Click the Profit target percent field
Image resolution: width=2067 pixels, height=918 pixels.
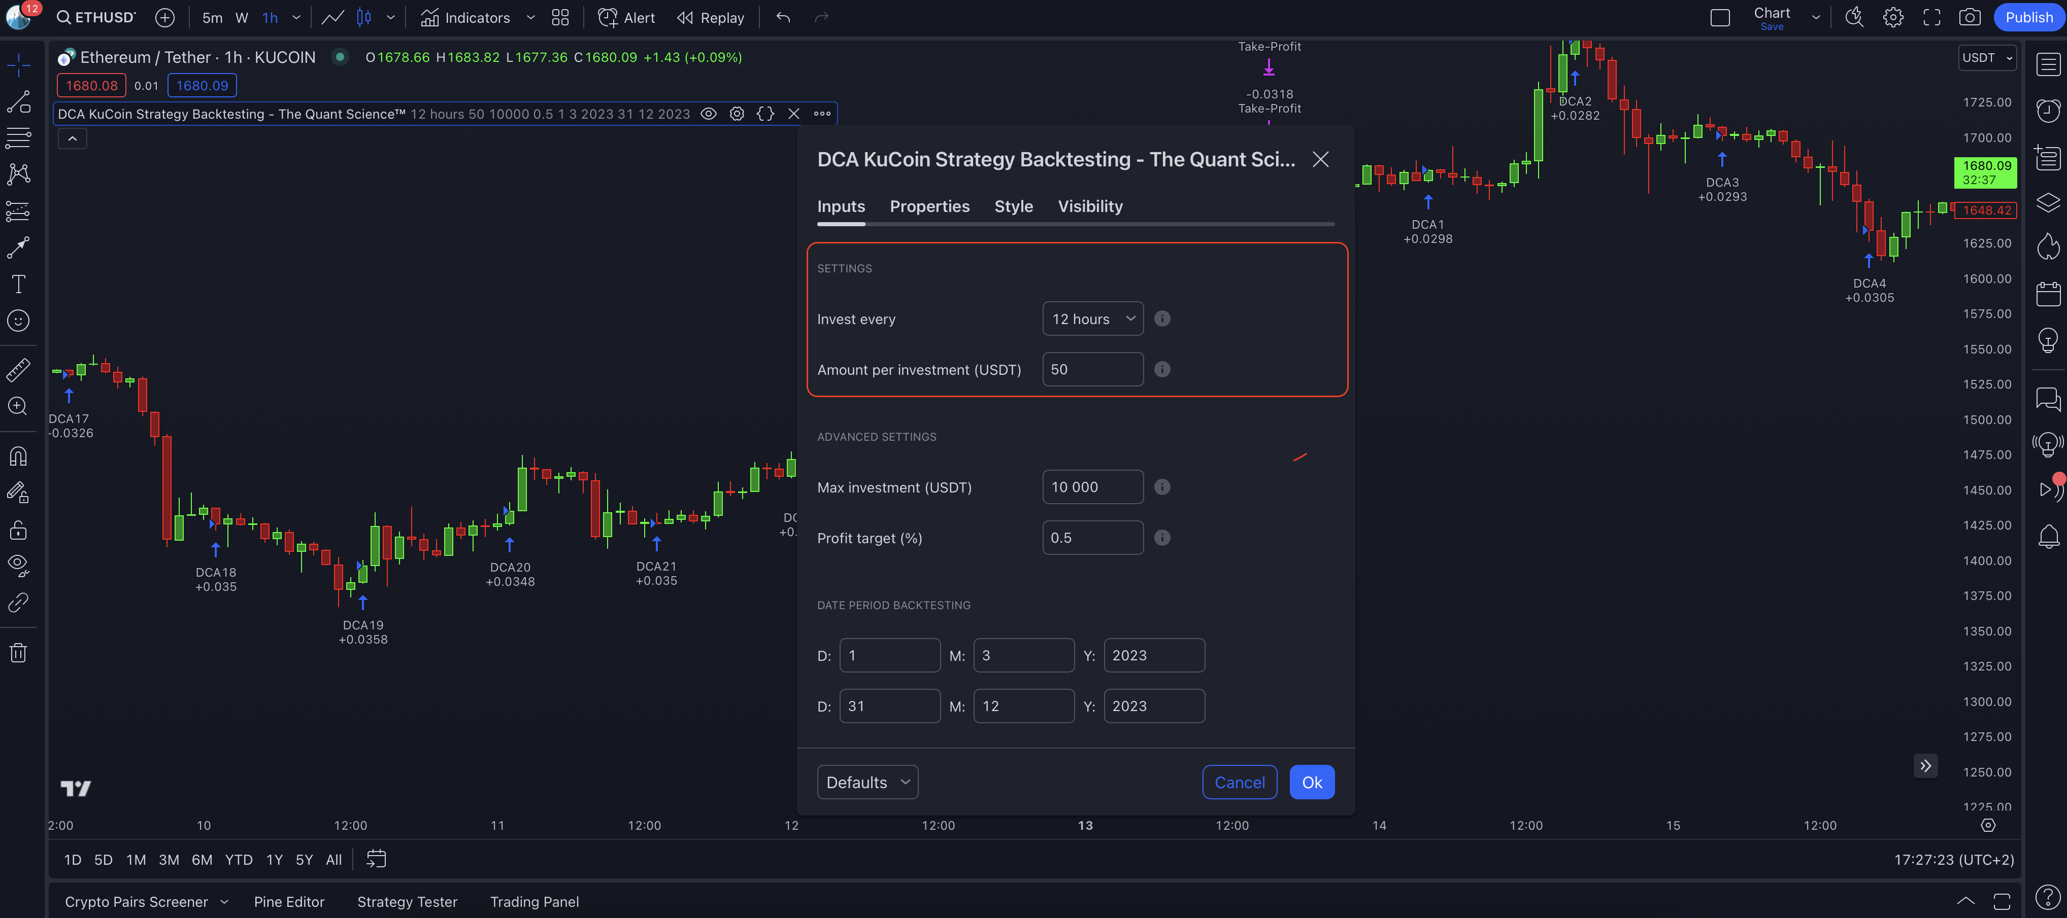pyautogui.click(x=1092, y=538)
